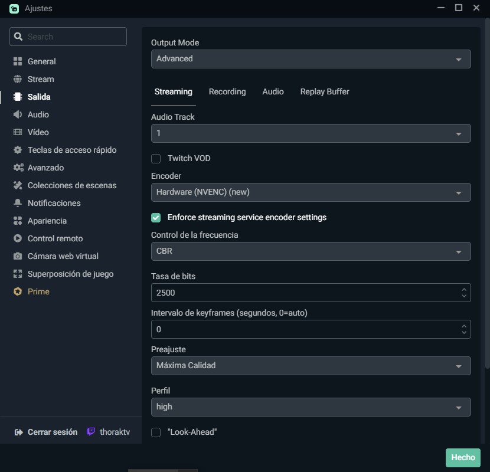Open Vídeo settings via film icon
Screen dimensions: 490x472
pos(18,132)
